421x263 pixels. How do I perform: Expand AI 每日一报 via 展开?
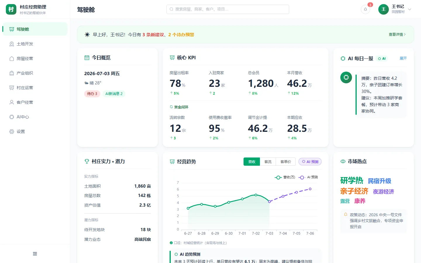click(x=403, y=58)
